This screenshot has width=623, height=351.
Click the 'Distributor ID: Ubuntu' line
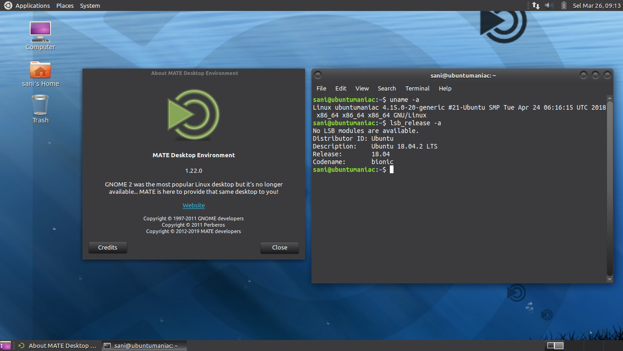(x=353, y=138)
